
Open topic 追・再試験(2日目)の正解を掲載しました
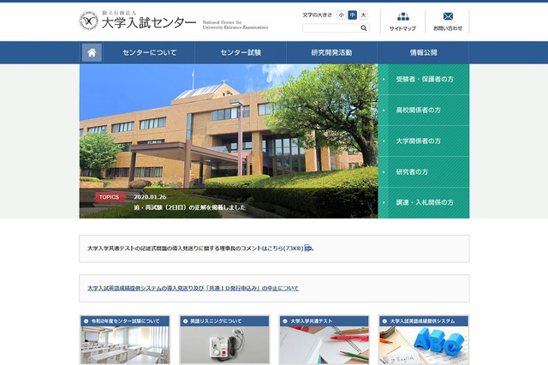[190, 207]
